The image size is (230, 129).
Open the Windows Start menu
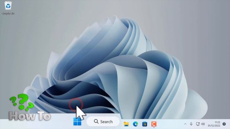coord(77,122)
